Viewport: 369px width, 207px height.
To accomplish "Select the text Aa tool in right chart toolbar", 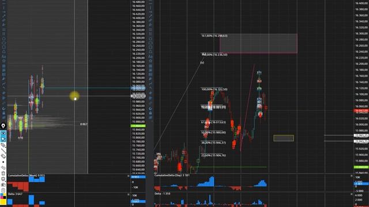I will (x=150, y=56).
